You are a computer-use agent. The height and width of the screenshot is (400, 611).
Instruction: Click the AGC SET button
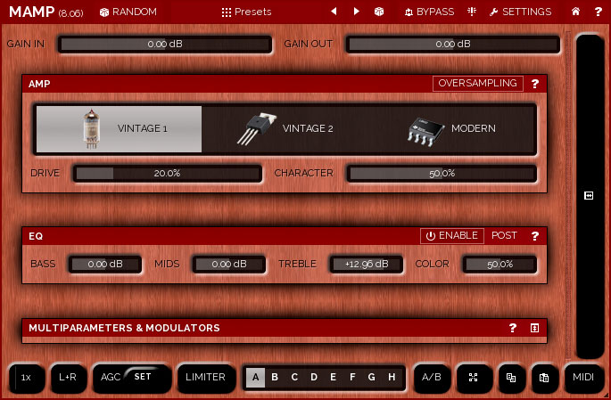click(143, 377)
